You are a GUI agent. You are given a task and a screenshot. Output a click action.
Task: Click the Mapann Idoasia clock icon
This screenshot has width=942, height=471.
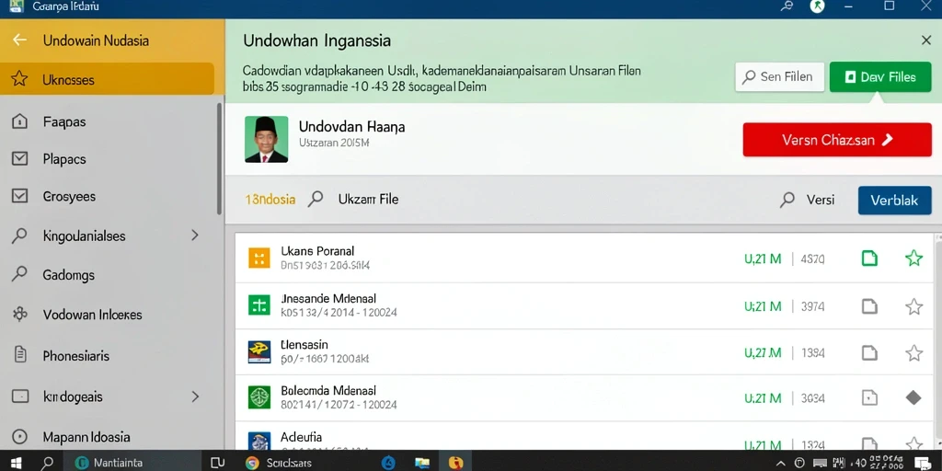20,437
